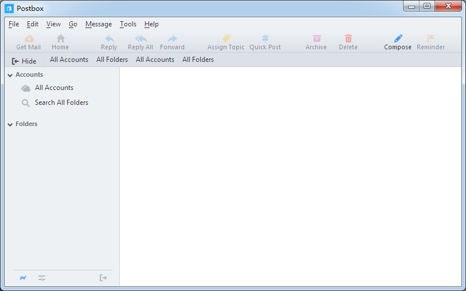Collapse the Accounts section chevron

click(10, 75)
